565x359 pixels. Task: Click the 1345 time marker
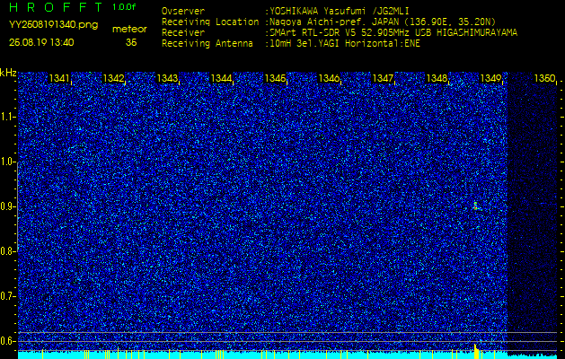click(x=275, y=78)
